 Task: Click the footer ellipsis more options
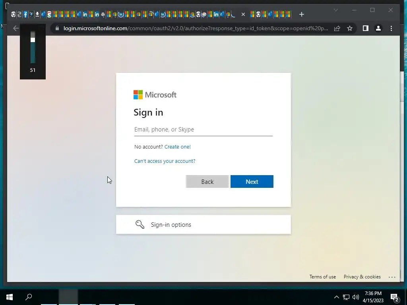391,277
